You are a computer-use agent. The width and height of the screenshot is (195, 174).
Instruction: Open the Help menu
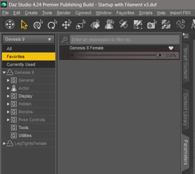(x=161, y=13)
